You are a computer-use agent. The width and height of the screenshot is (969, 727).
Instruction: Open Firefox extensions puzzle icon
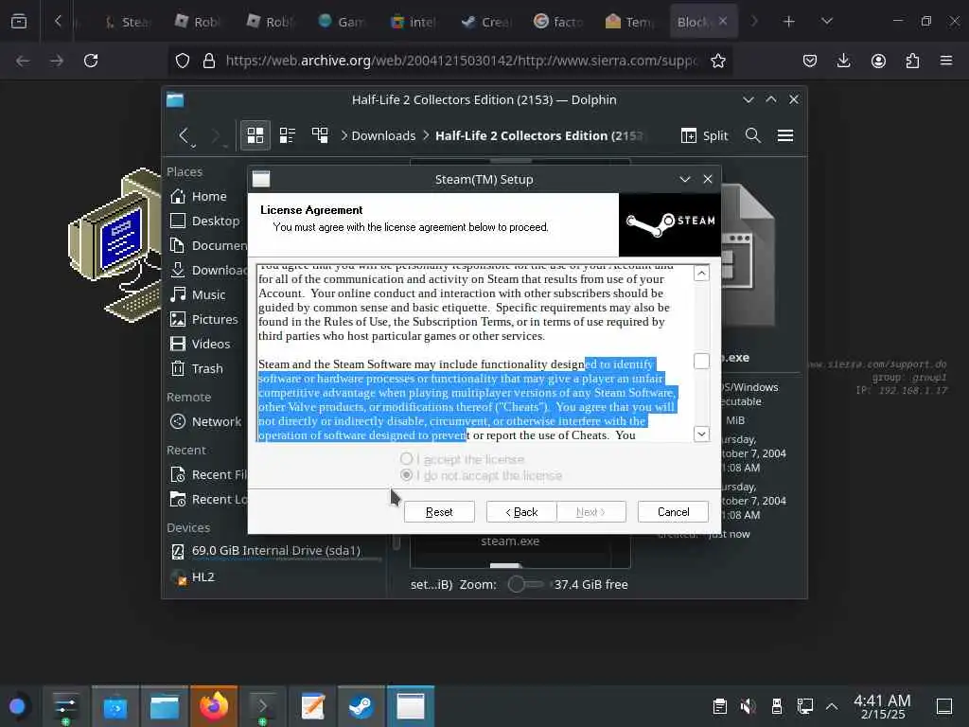(x=912, y=61)
